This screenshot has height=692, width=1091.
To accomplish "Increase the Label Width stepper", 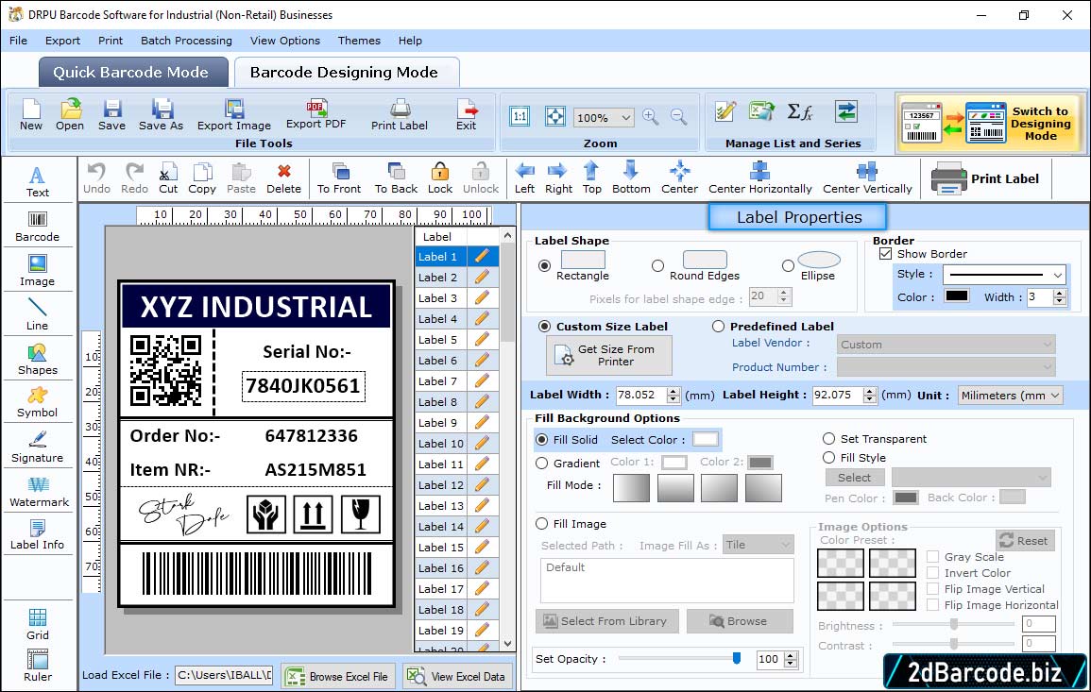I will [673, 391].
